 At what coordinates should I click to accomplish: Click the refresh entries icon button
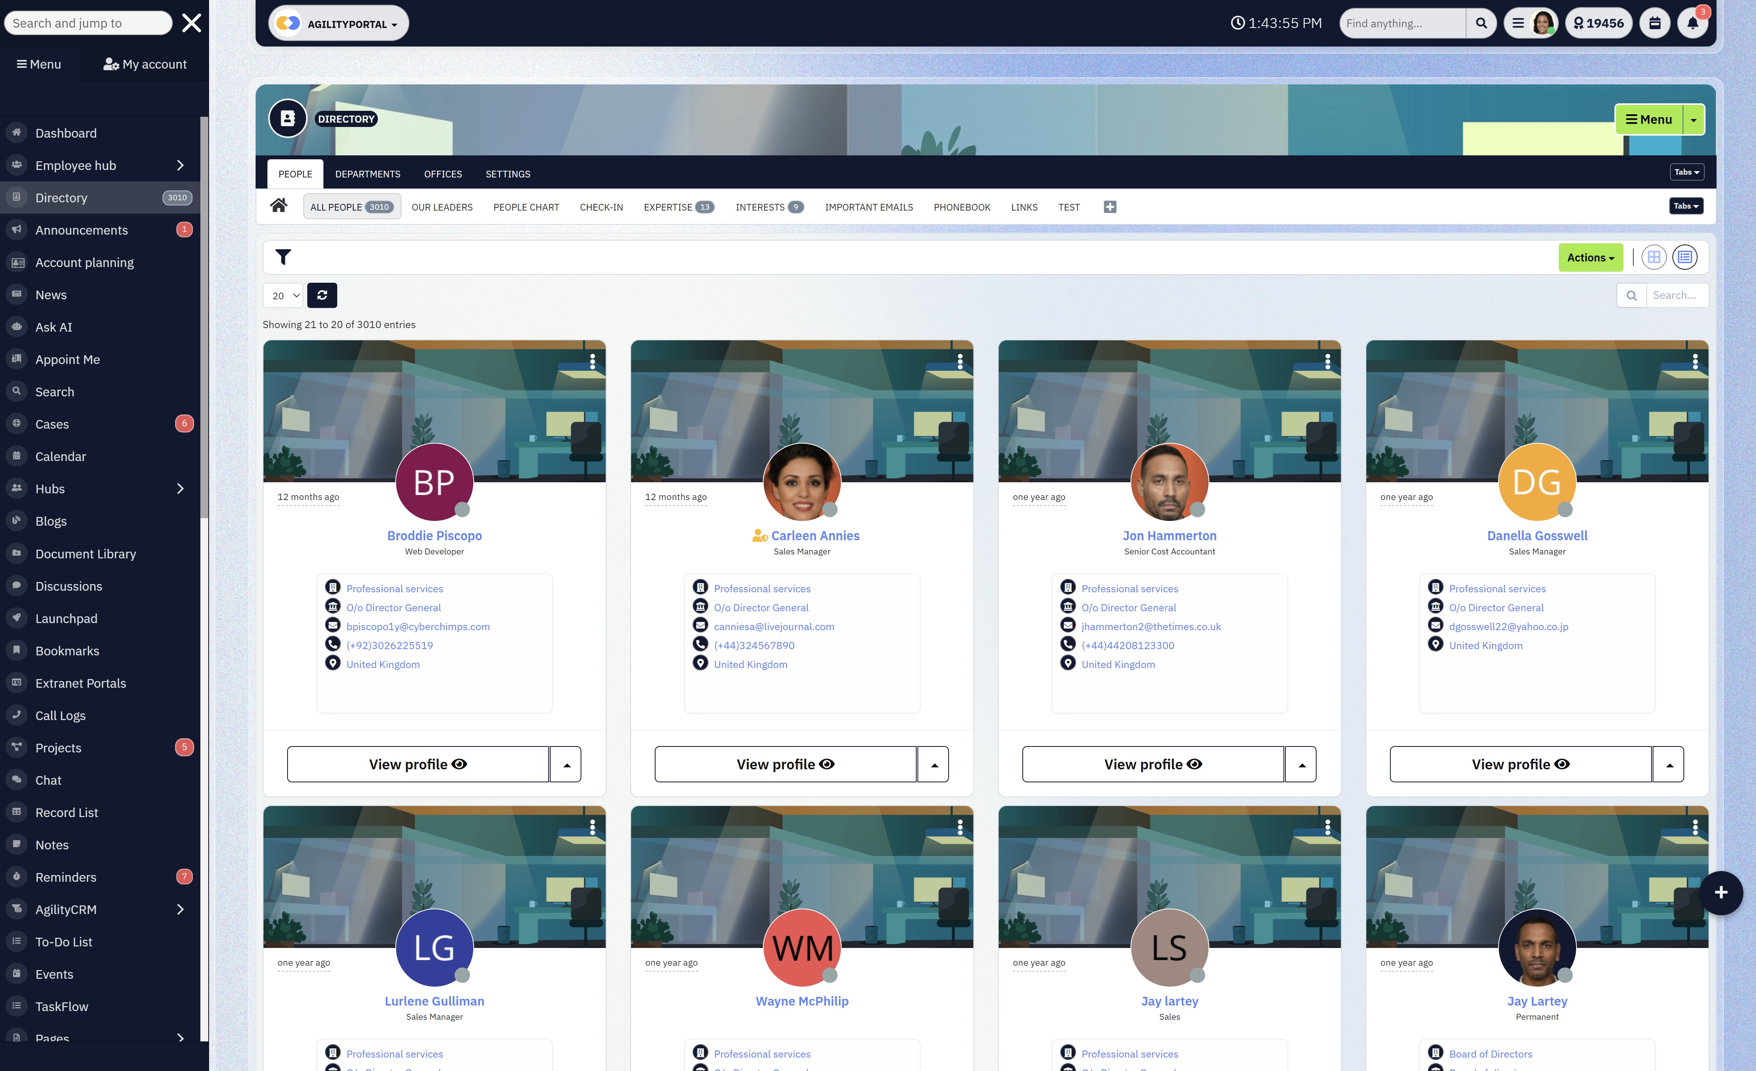click(322, 295)
